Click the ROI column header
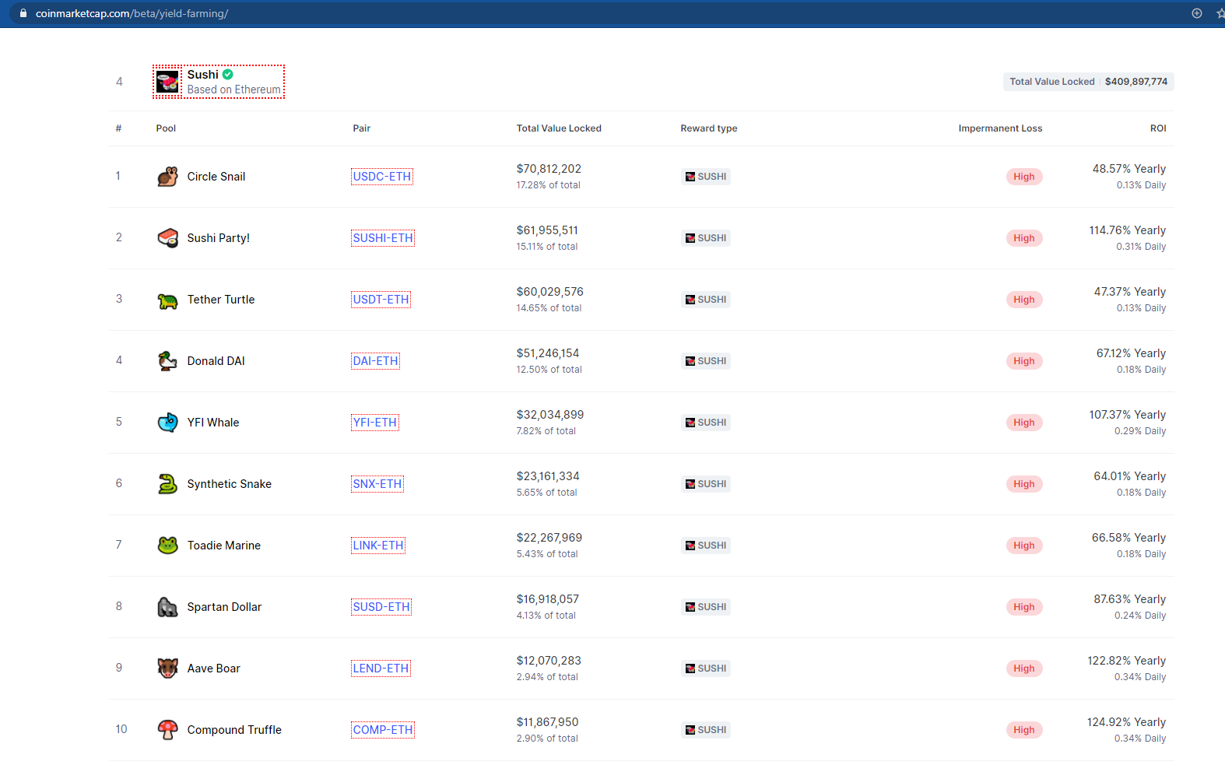Image resolution: width=1225 pixels, height=772 pixels. point(1158,128)
